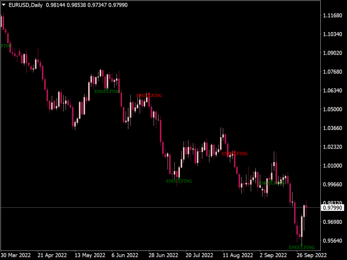This screenshot has height=260, width=347.
Task: Click the partially cut-off green FING label
Action: click(x=6, y=46)
